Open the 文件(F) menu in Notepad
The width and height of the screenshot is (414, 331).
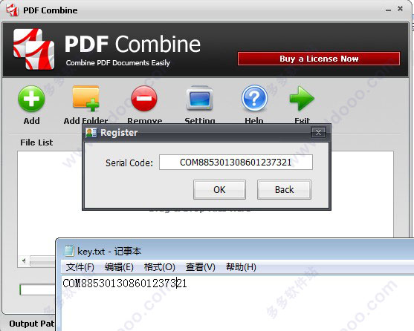point(80,267)
